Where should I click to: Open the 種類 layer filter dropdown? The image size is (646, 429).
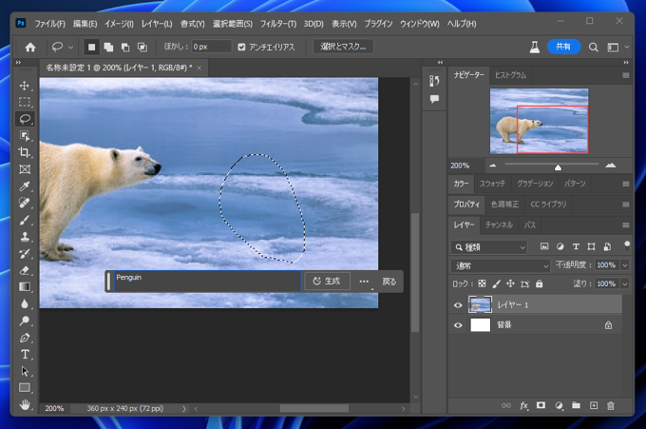pyautogui.click(x=489, y=247)
